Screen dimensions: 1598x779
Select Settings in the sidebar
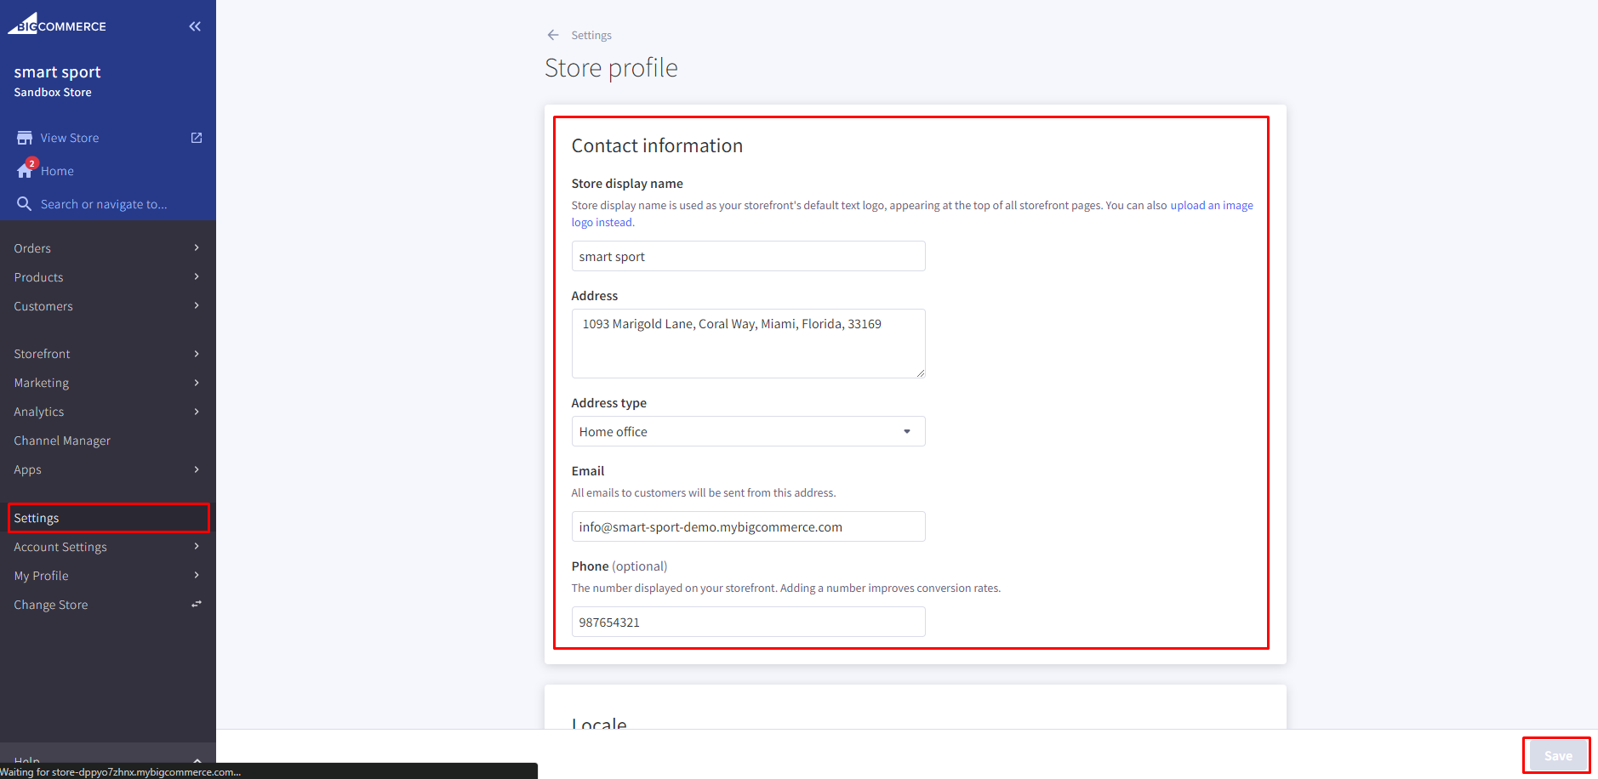[x=108, y=518]
